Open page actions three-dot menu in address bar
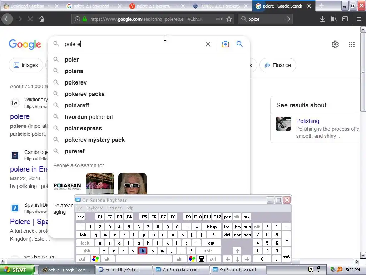Viewport: 366px width, 275px height. click(x=219, y=19)
